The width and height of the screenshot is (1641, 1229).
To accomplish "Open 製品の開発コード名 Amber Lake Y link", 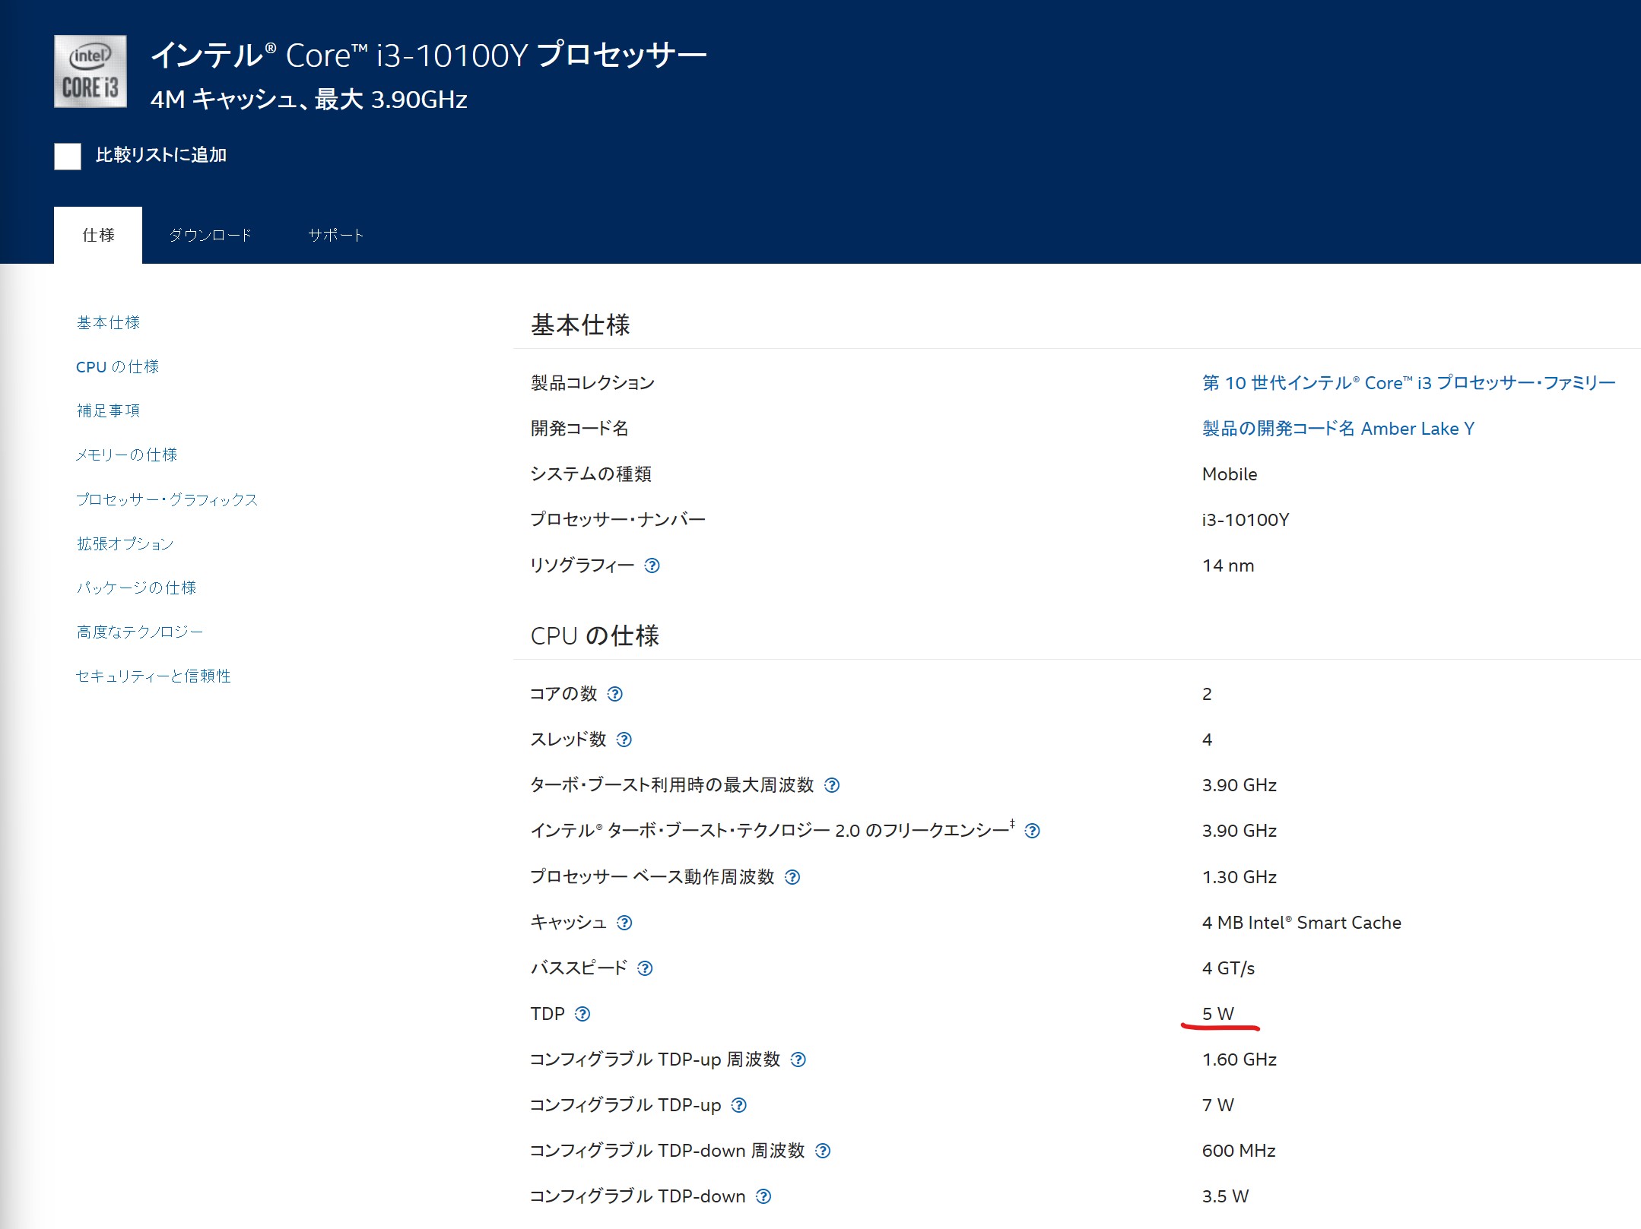I will click(1338, 428).
